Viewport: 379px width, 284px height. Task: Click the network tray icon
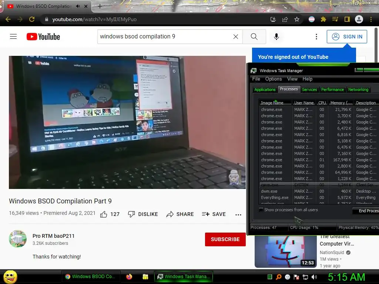tap(305, 277)
